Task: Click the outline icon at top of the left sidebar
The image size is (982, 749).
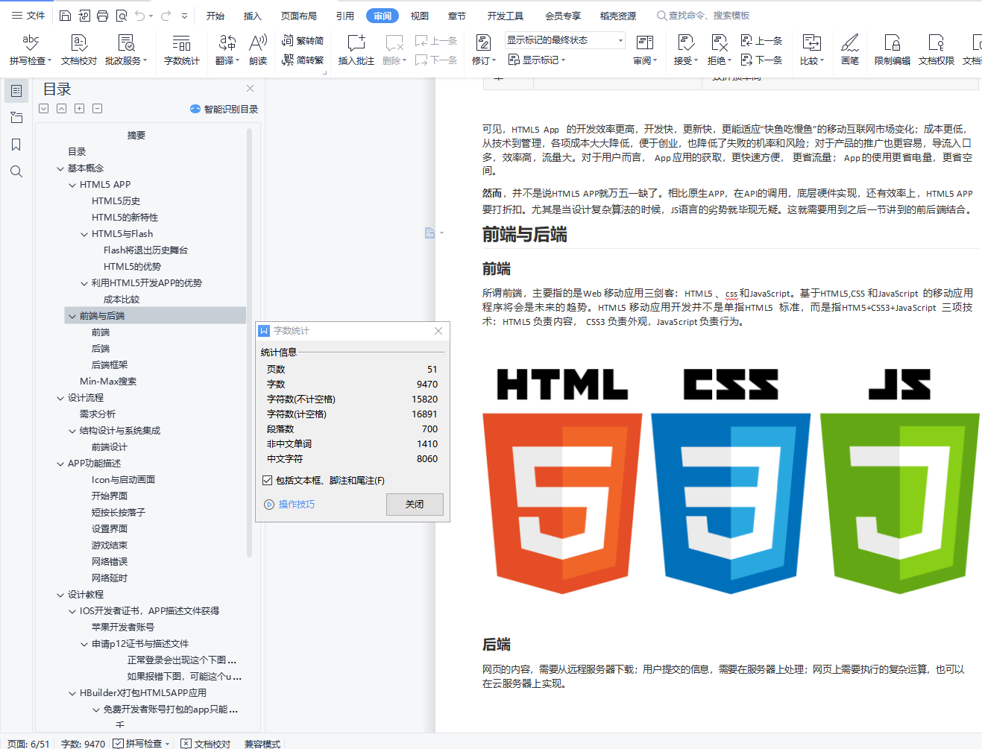Action: click(16, 91)
